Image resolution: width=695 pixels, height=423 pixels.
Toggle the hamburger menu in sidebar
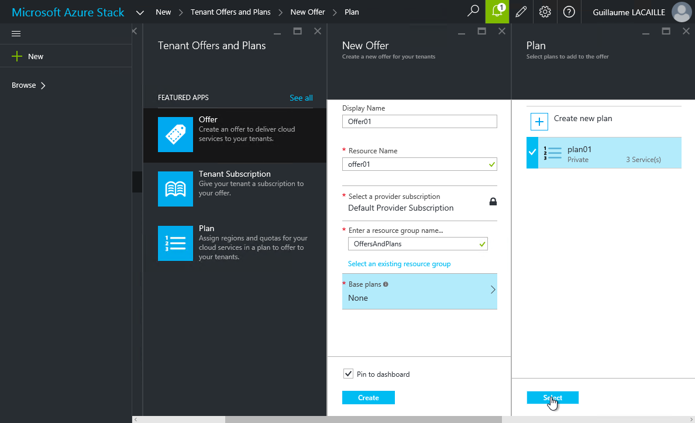coord(16,34)
